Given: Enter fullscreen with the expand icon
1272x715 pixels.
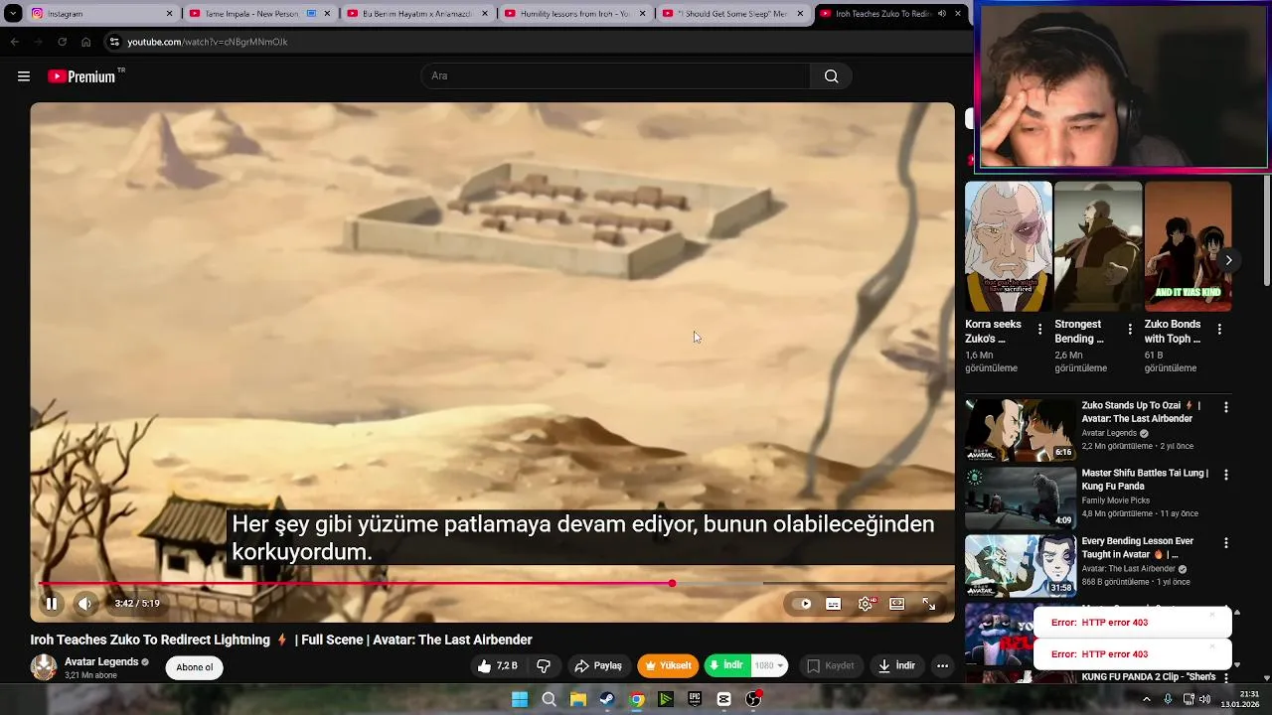Looking at the screenshot, I should pos(929,604).
